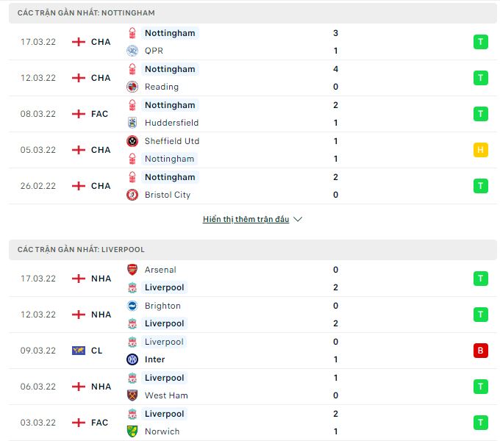Open 'Hiển thị thêm trận đấu' link
500x441 pixels.
pos(246,219)
